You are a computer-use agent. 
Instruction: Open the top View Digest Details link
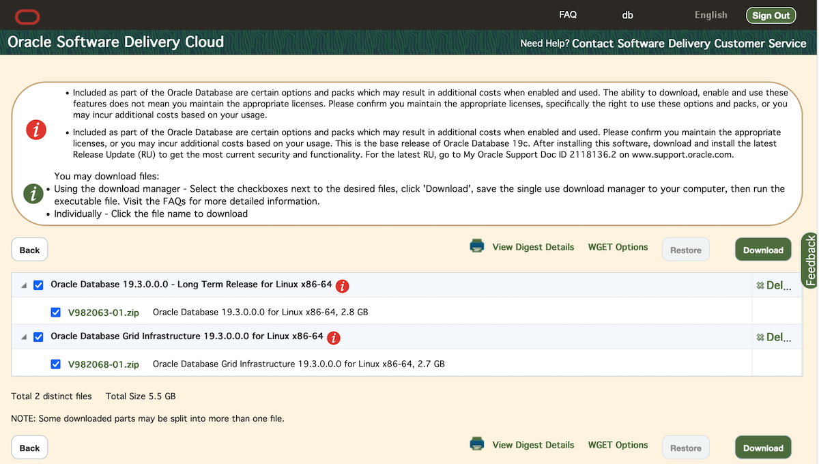[533, 247]
